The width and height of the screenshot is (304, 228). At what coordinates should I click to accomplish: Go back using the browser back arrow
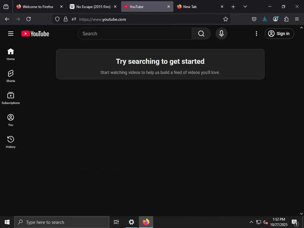pyautogui.click(x=7, y=19)
